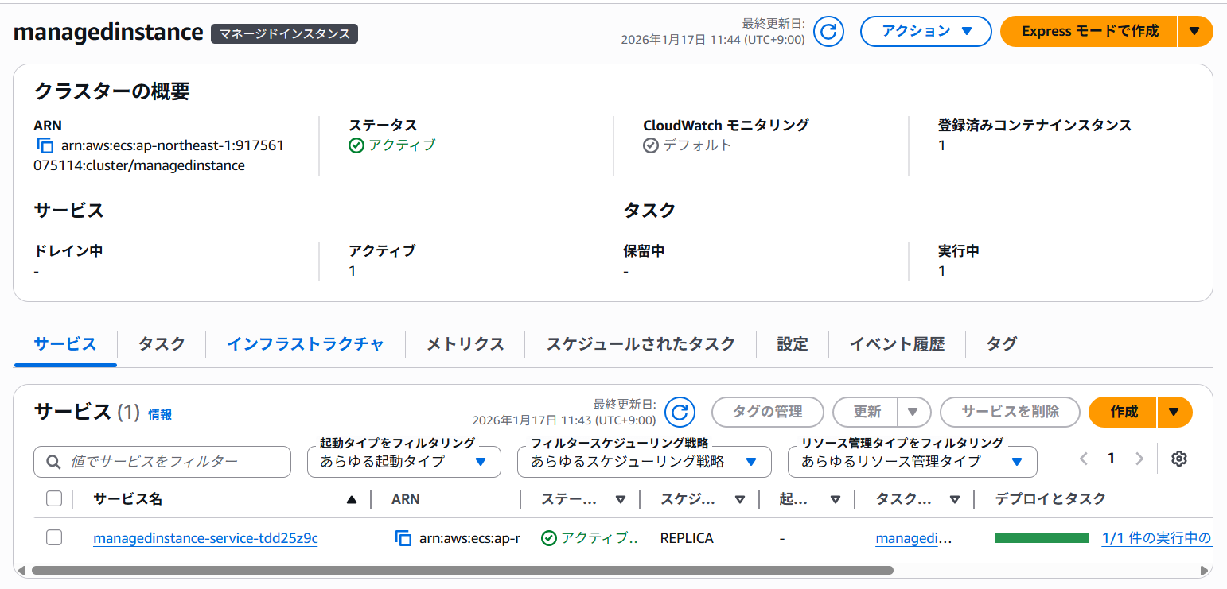The image size is (1227, 589).
Task: Open the アクション dropdown menu
Action: (925, 32)
